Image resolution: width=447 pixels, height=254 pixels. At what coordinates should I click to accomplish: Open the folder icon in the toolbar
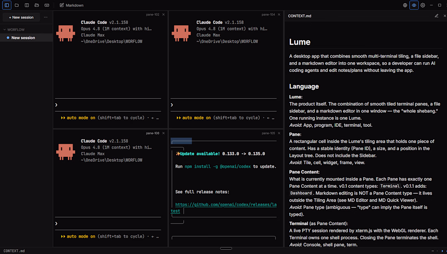[x=17, y=5]
